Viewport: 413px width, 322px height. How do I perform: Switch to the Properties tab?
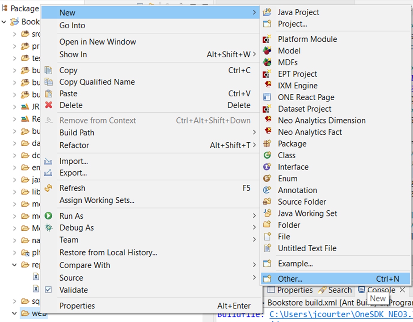click(x=290, y=290)
